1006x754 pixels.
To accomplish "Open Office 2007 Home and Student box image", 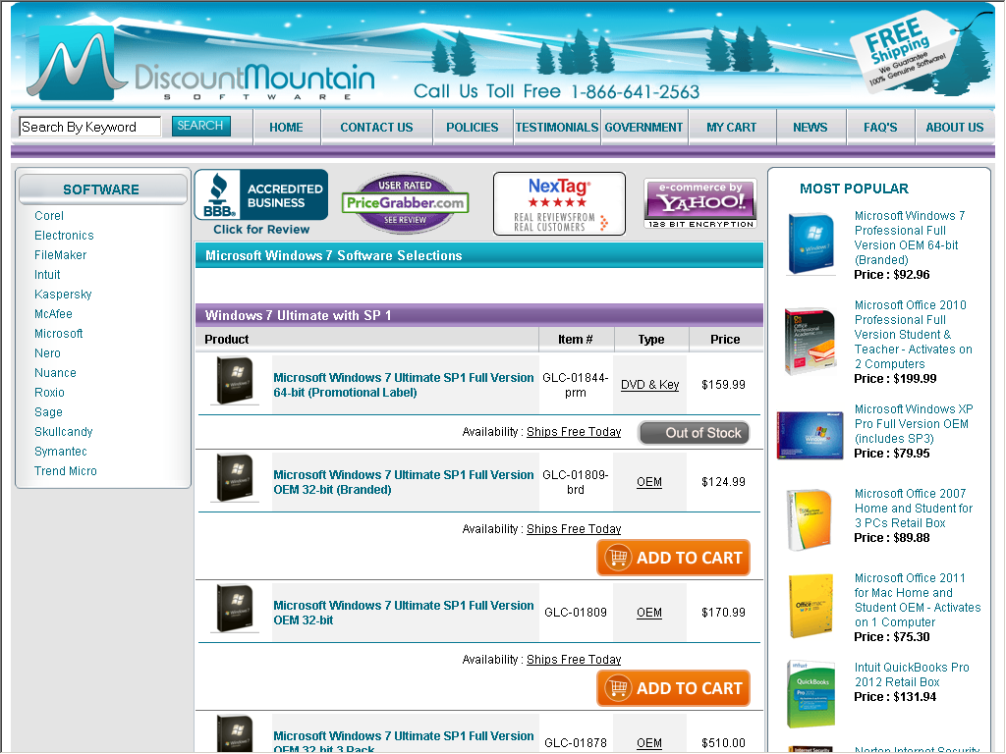I will coord(810,520).
